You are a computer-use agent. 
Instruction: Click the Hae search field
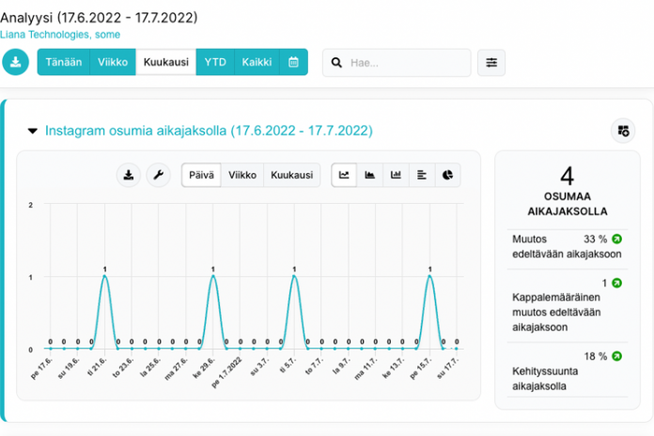click(x=404, y=63)
